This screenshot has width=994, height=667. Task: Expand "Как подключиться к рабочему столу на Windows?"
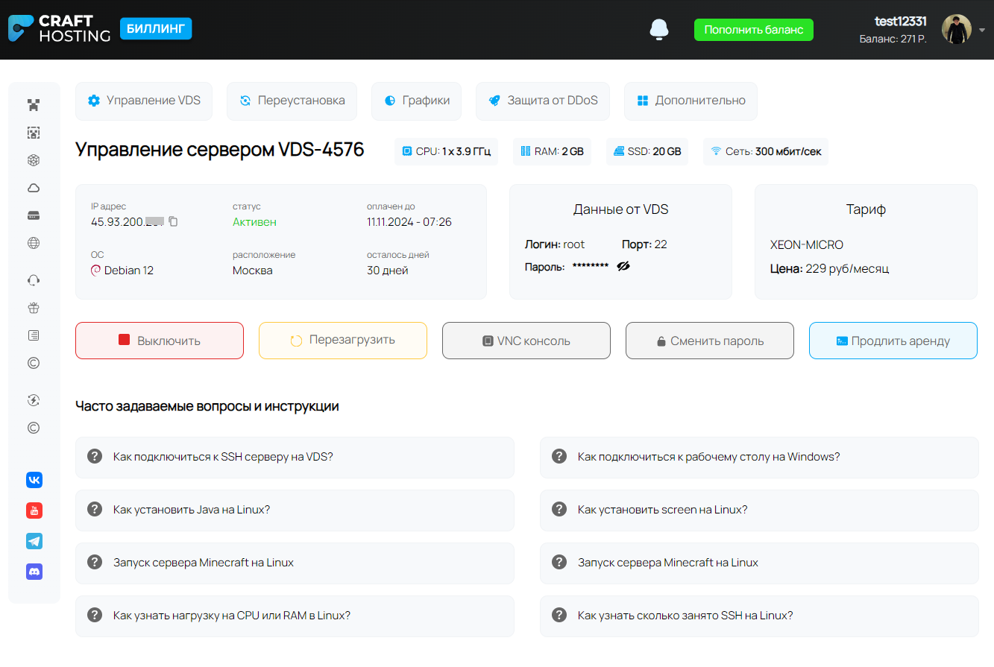tap(759, 457)
